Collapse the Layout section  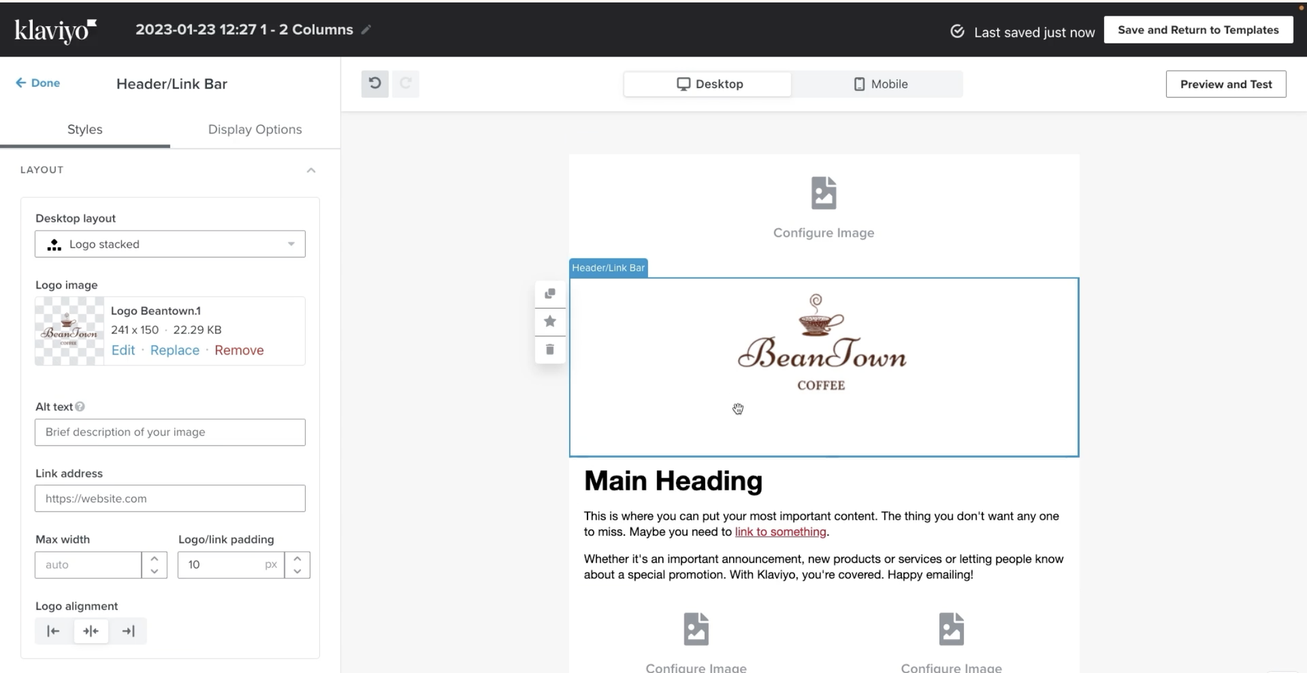click(311, 170)
